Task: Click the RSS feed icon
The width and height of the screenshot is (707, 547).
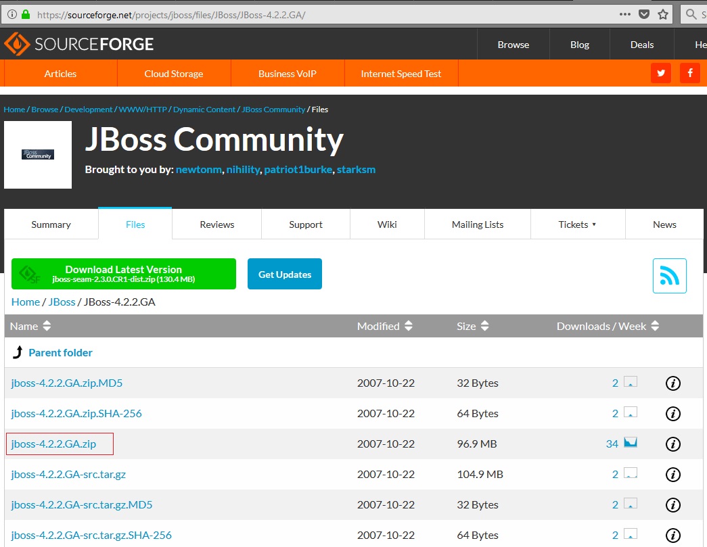Action: coord(670,276)
